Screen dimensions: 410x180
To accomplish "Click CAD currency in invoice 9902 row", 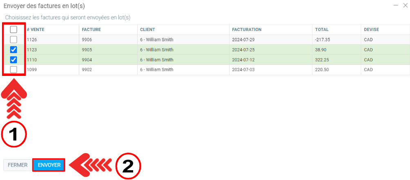I will (368, 69).
